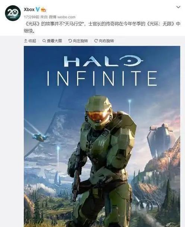Viewport: 185px width, 227px height.
Task: Click the HALO logo on poster
Action: 103,61
